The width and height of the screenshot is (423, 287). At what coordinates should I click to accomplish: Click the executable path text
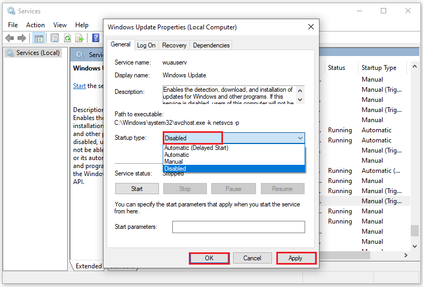coord(177,123)
